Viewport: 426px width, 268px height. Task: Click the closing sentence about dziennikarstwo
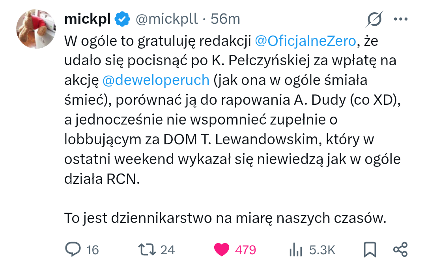225,218
